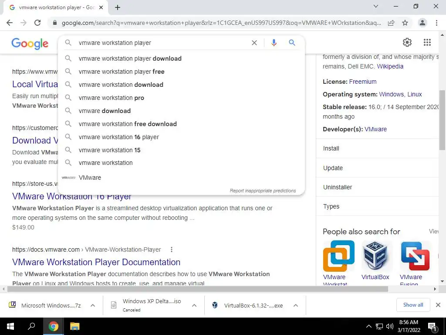Open Google quick settings gear
Viewport: 446px width, 335px height.
[407, 42]
